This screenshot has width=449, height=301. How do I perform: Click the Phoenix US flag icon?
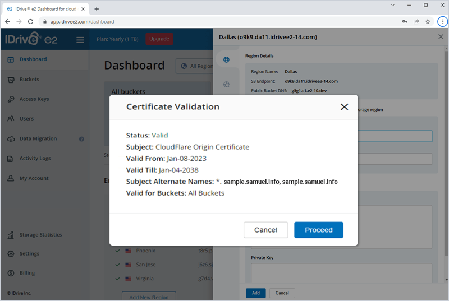(129, 251)
